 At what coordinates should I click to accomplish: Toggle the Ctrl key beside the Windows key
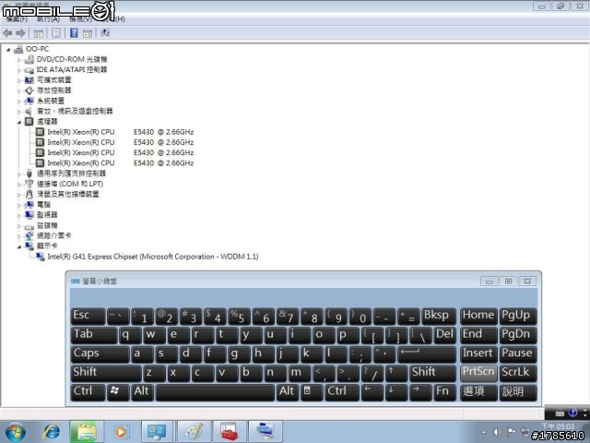(x=88, y=391)
